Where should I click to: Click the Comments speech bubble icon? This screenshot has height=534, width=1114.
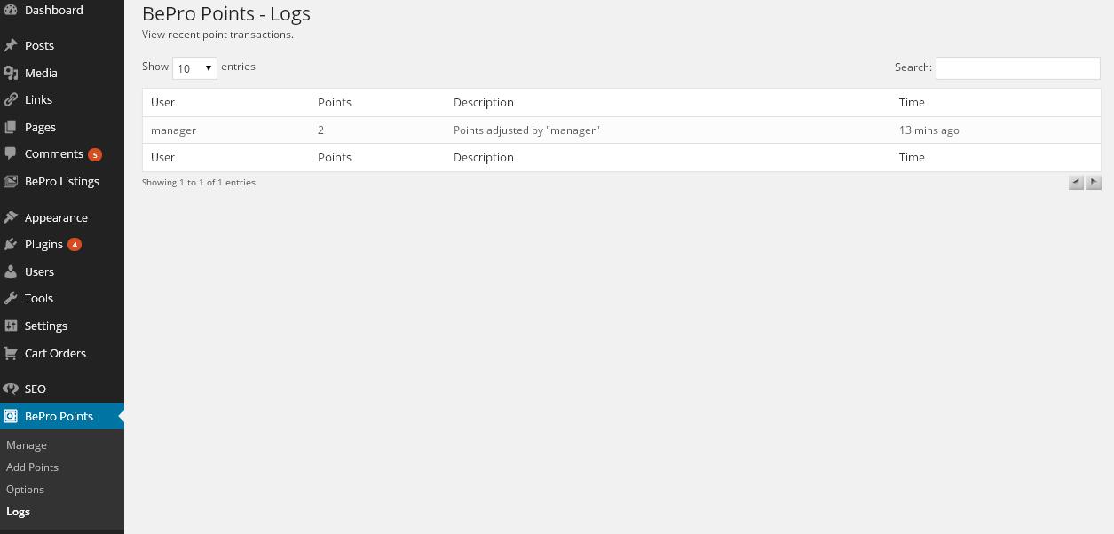click(x=11, y=153)
